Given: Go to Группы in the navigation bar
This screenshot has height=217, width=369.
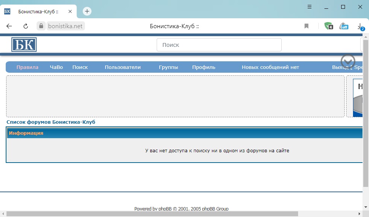Looking at the screenshot, I should 168,67.
